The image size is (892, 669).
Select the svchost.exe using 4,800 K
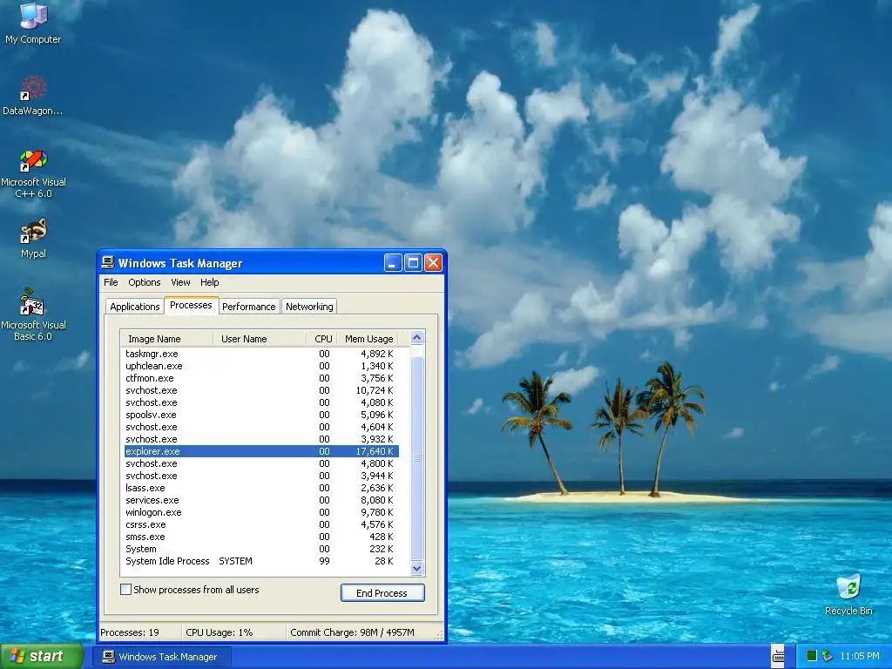point(261,463)
